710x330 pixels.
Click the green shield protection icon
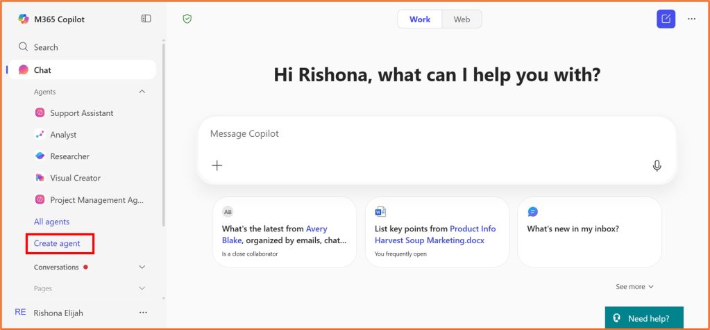pyautogui.click(x=187, y=19)
